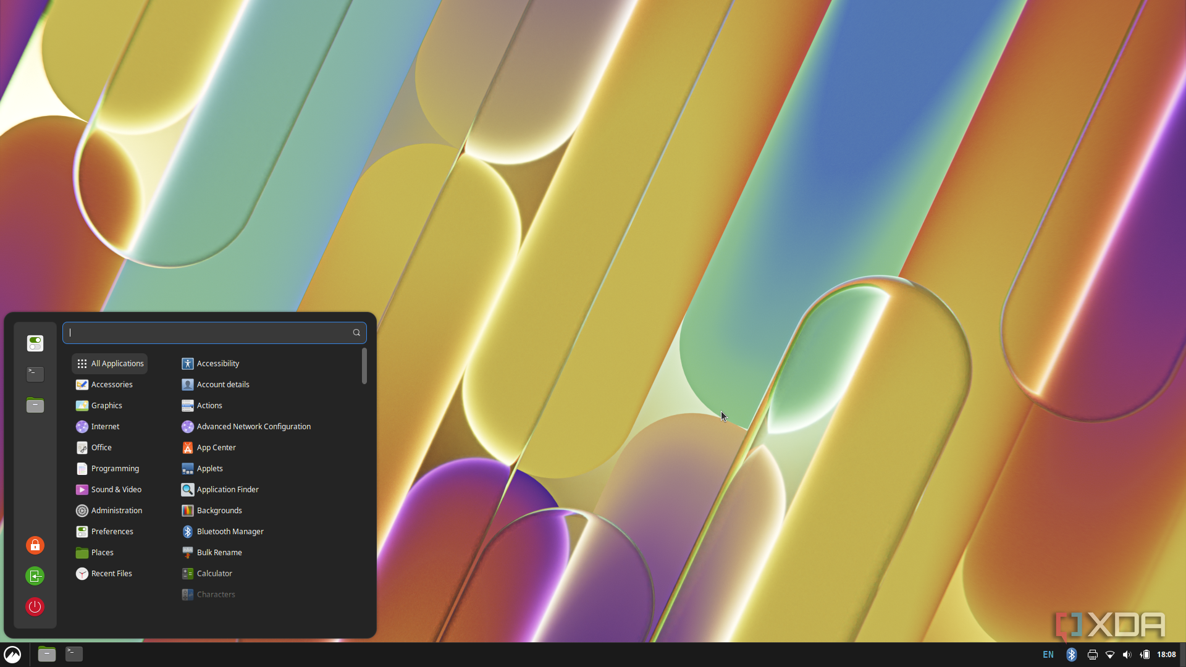Click the search magnifier icon in the menu

(x=356, y=333)
